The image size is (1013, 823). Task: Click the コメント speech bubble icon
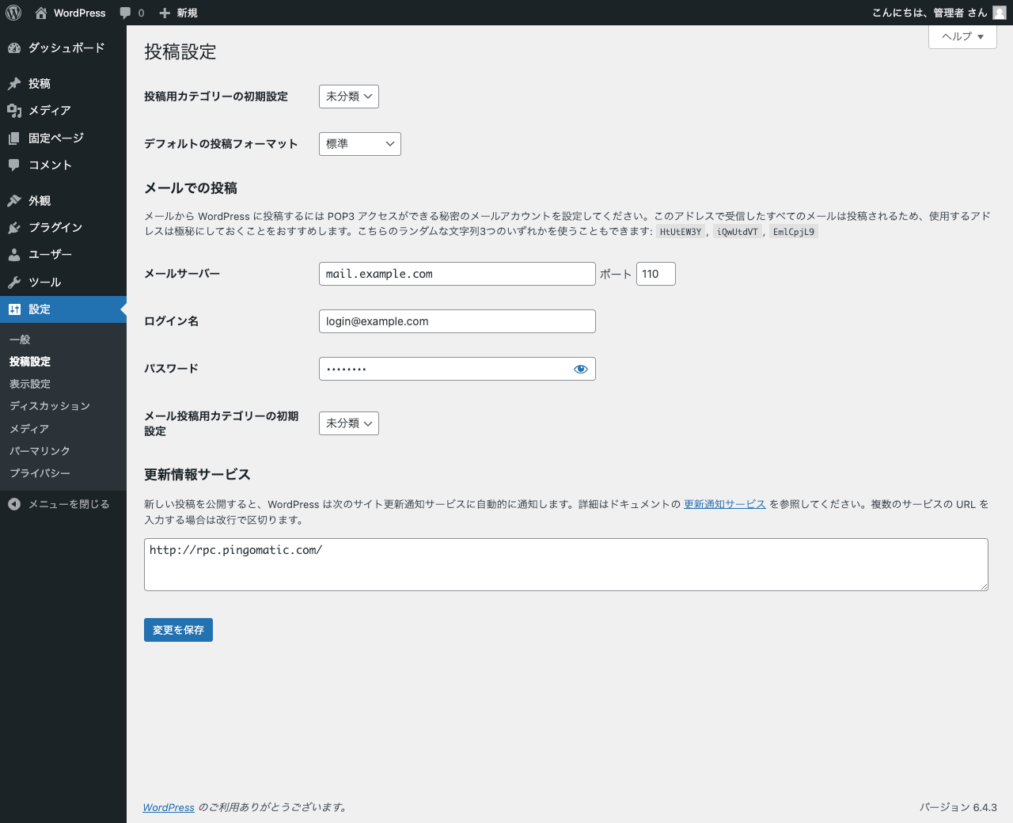(x=14, y=165)
